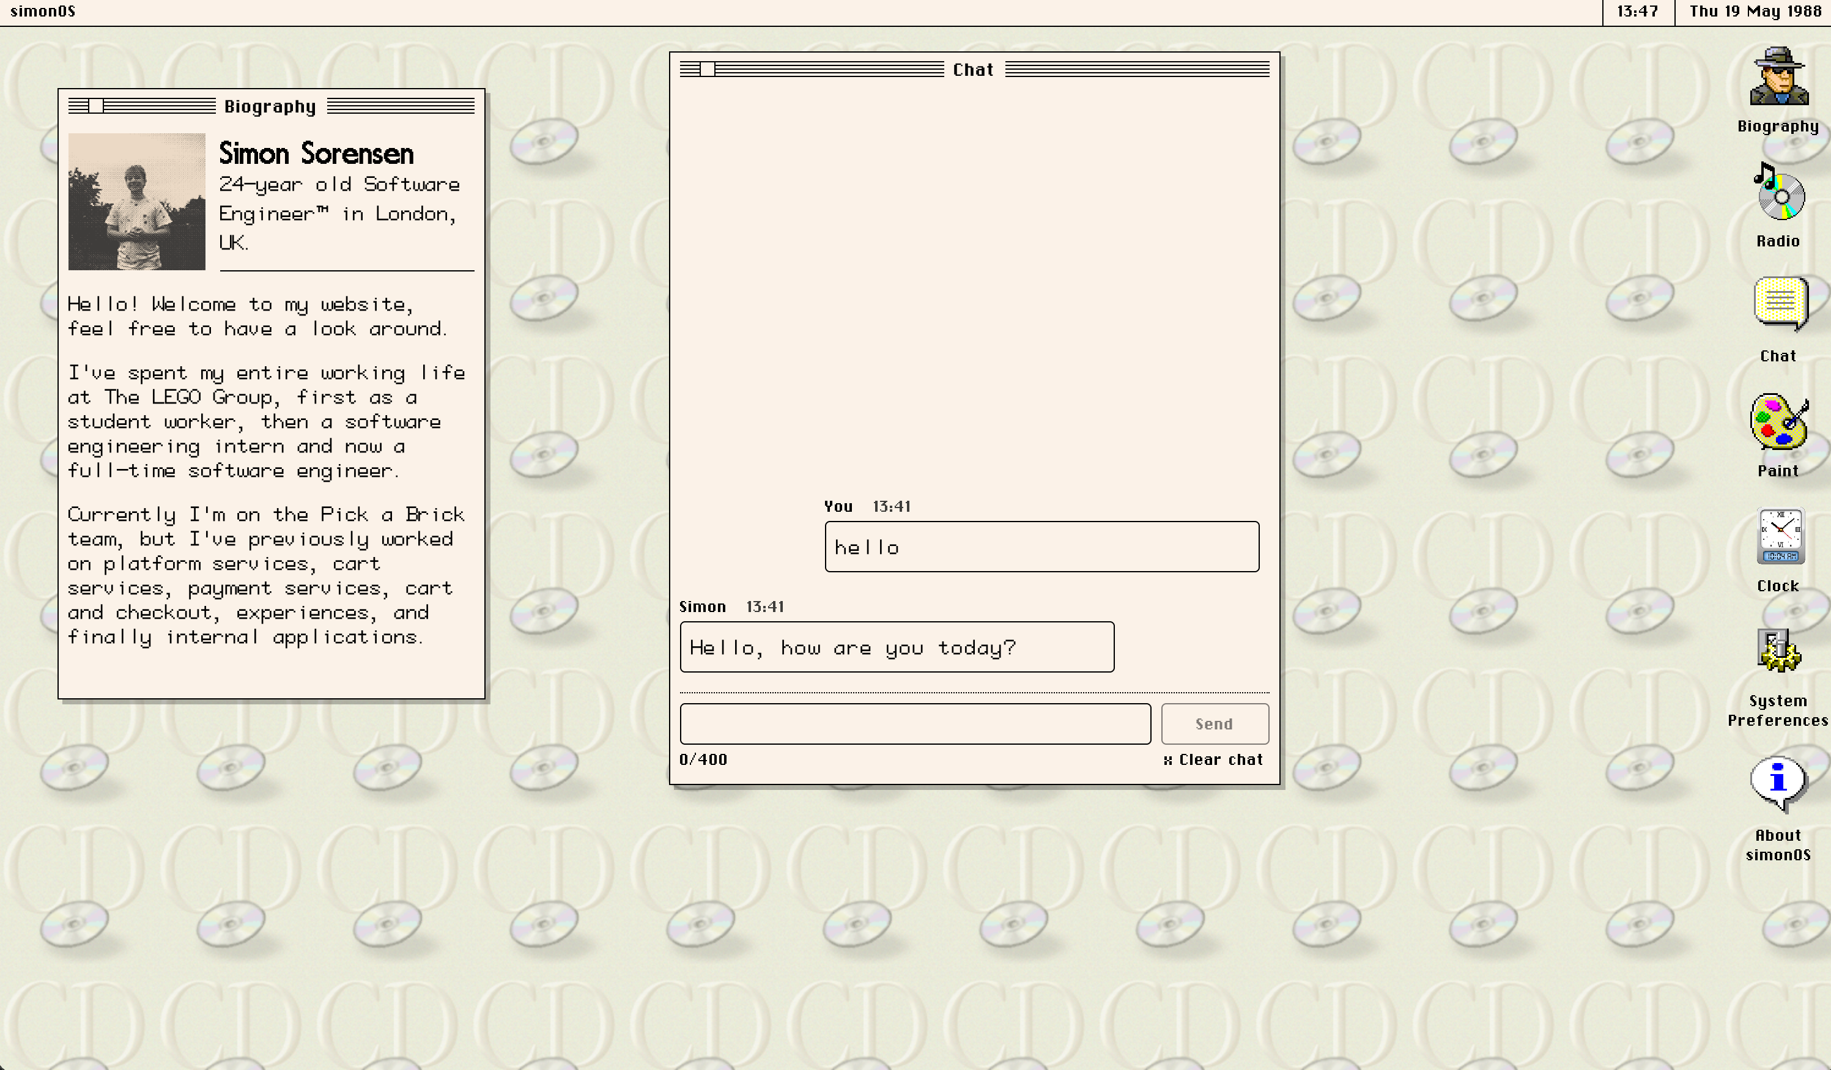Close the Biography window with its title-bar box
1831x1070 pixels.
click(x=96, y=106)
